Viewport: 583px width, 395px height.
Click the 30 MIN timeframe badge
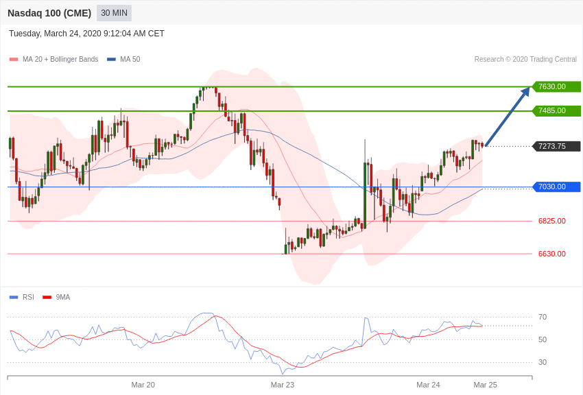click(x=114, y=13)
